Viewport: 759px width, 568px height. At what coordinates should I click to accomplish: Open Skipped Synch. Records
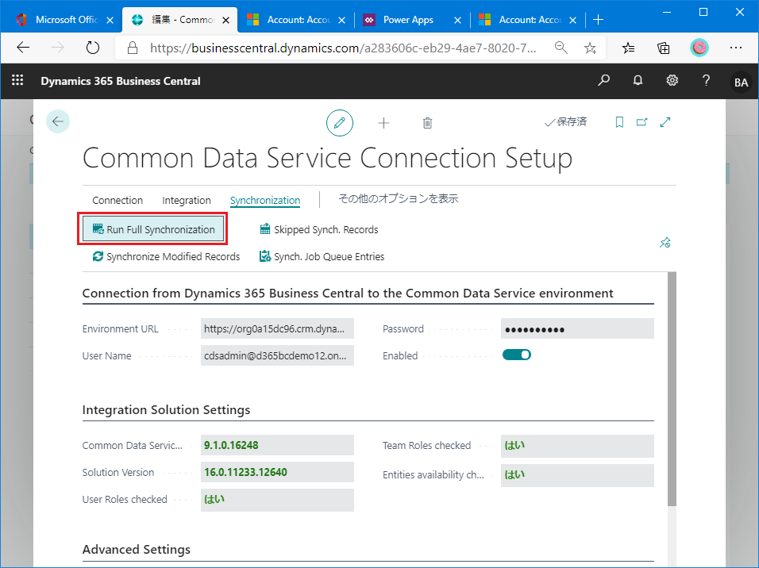319,229
